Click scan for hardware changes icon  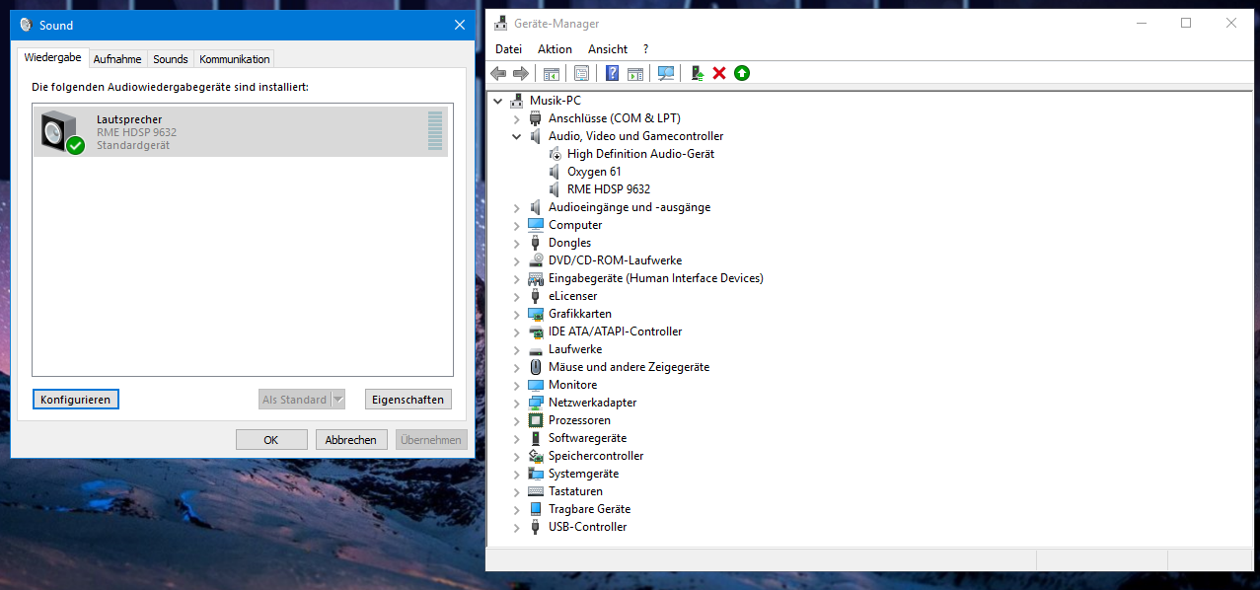[x=666, y=73]
